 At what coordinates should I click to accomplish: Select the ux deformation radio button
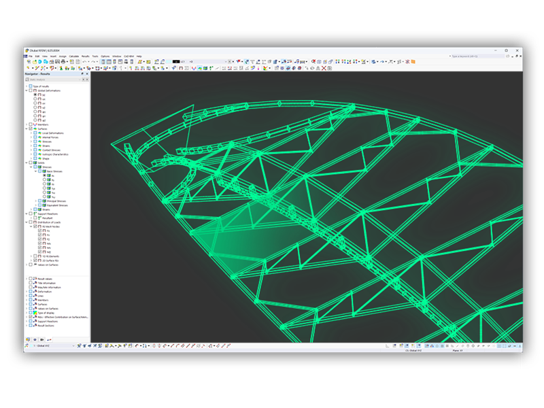pyautogui.click(x=35, y=99)
